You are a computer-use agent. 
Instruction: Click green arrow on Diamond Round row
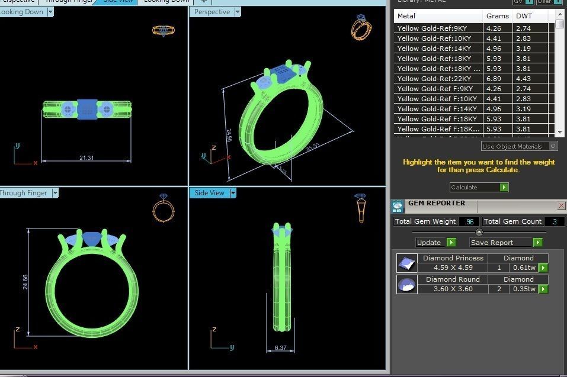pos(543,289)
